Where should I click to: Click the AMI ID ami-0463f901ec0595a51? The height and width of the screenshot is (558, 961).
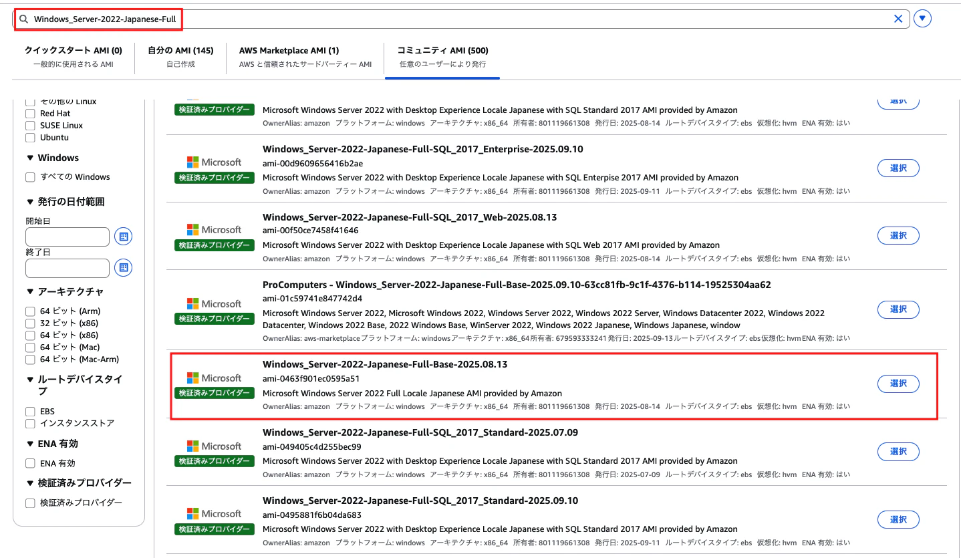[x=311, y=378]
